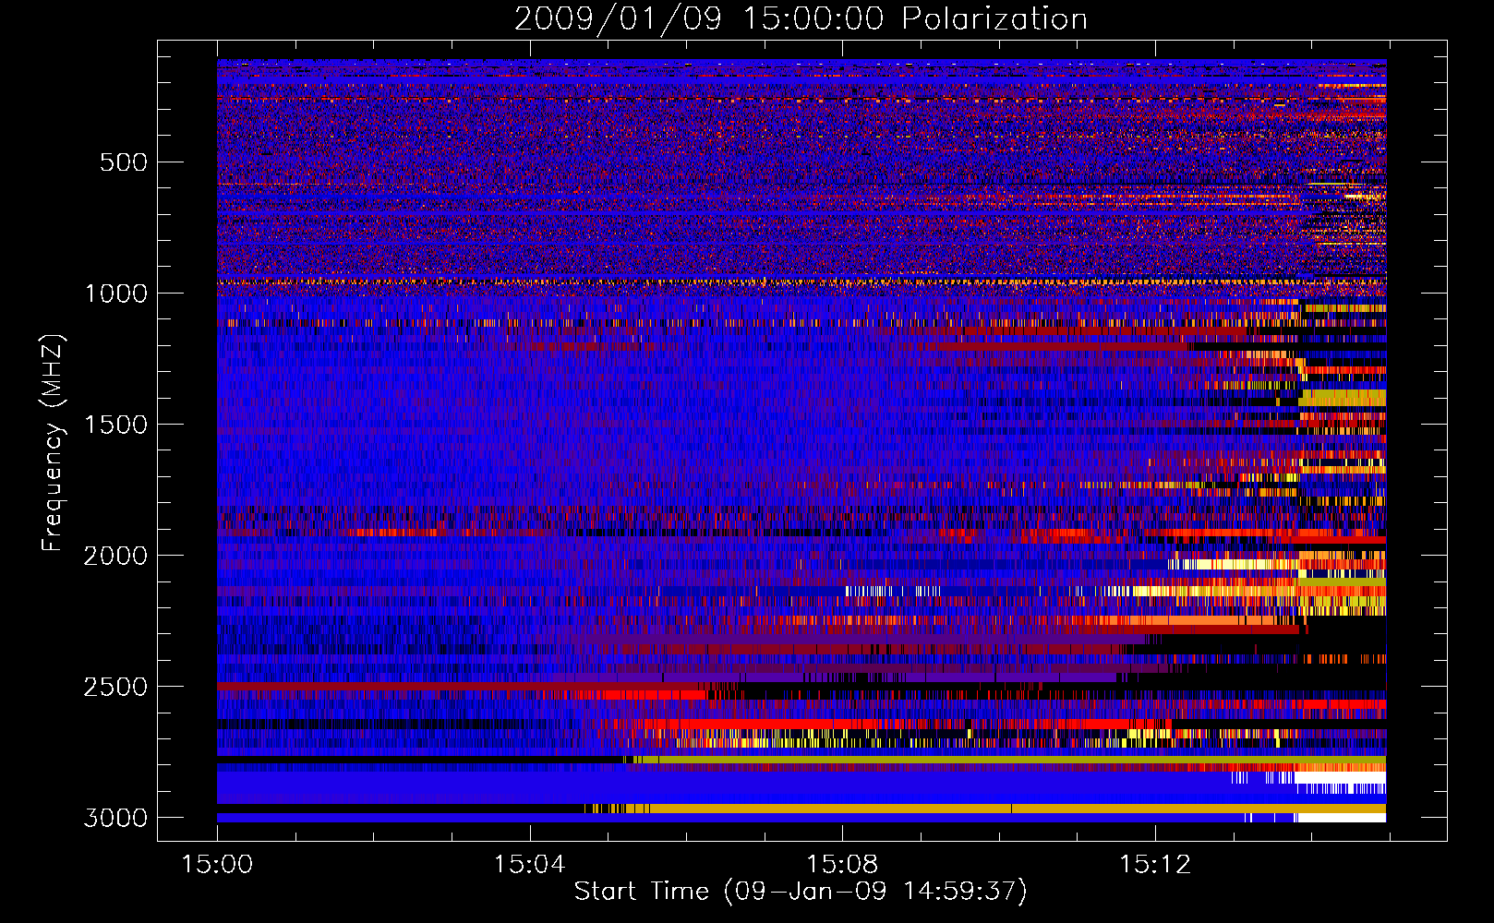The image size is (1494, 923).
Task: Select the 15:12 time tick label
Action: tap(1155, 864)
